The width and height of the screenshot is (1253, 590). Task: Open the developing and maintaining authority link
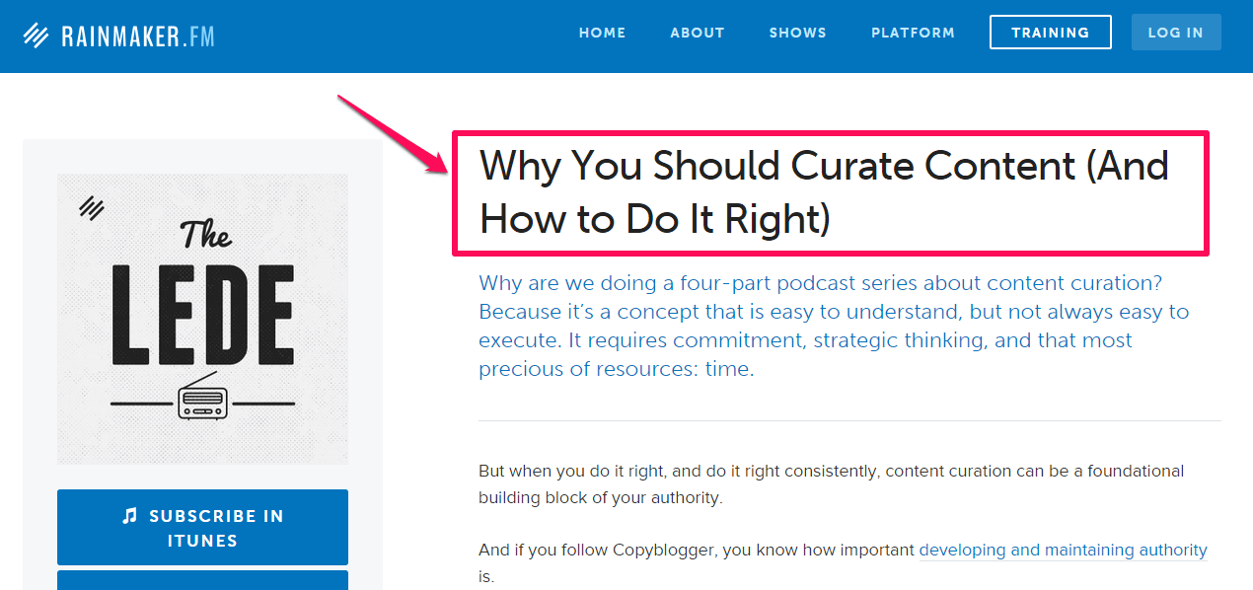click(1063, 550)
